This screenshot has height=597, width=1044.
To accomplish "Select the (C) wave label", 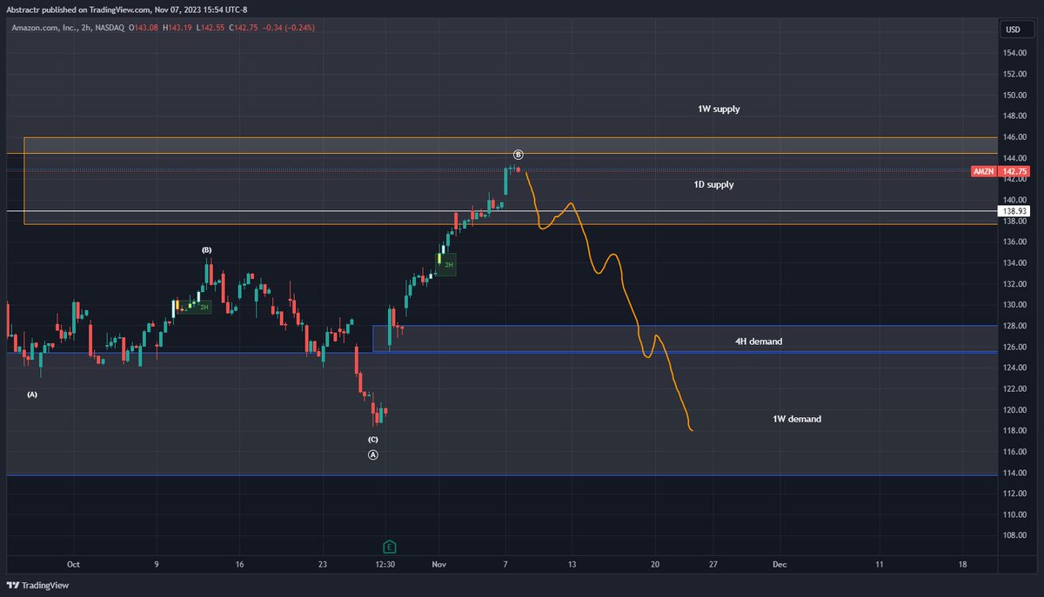I will pyautogui.click(x=373, y=440).
